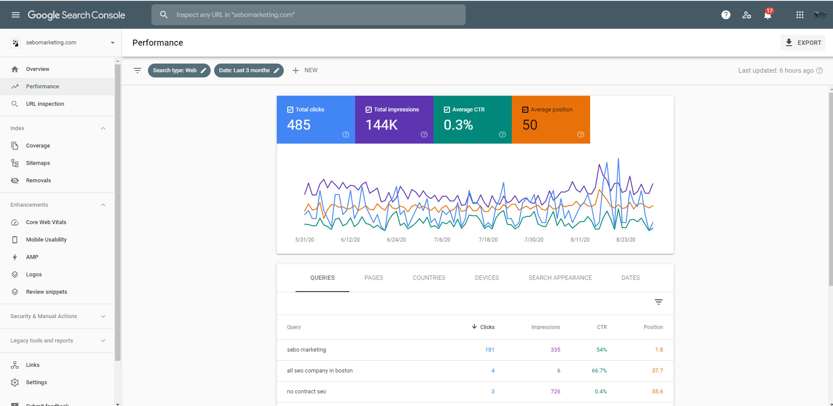Viewport: 833px width, 406px height.
Task: Click the filter lines icon beside Search type
Action: [x=138, y=70]
